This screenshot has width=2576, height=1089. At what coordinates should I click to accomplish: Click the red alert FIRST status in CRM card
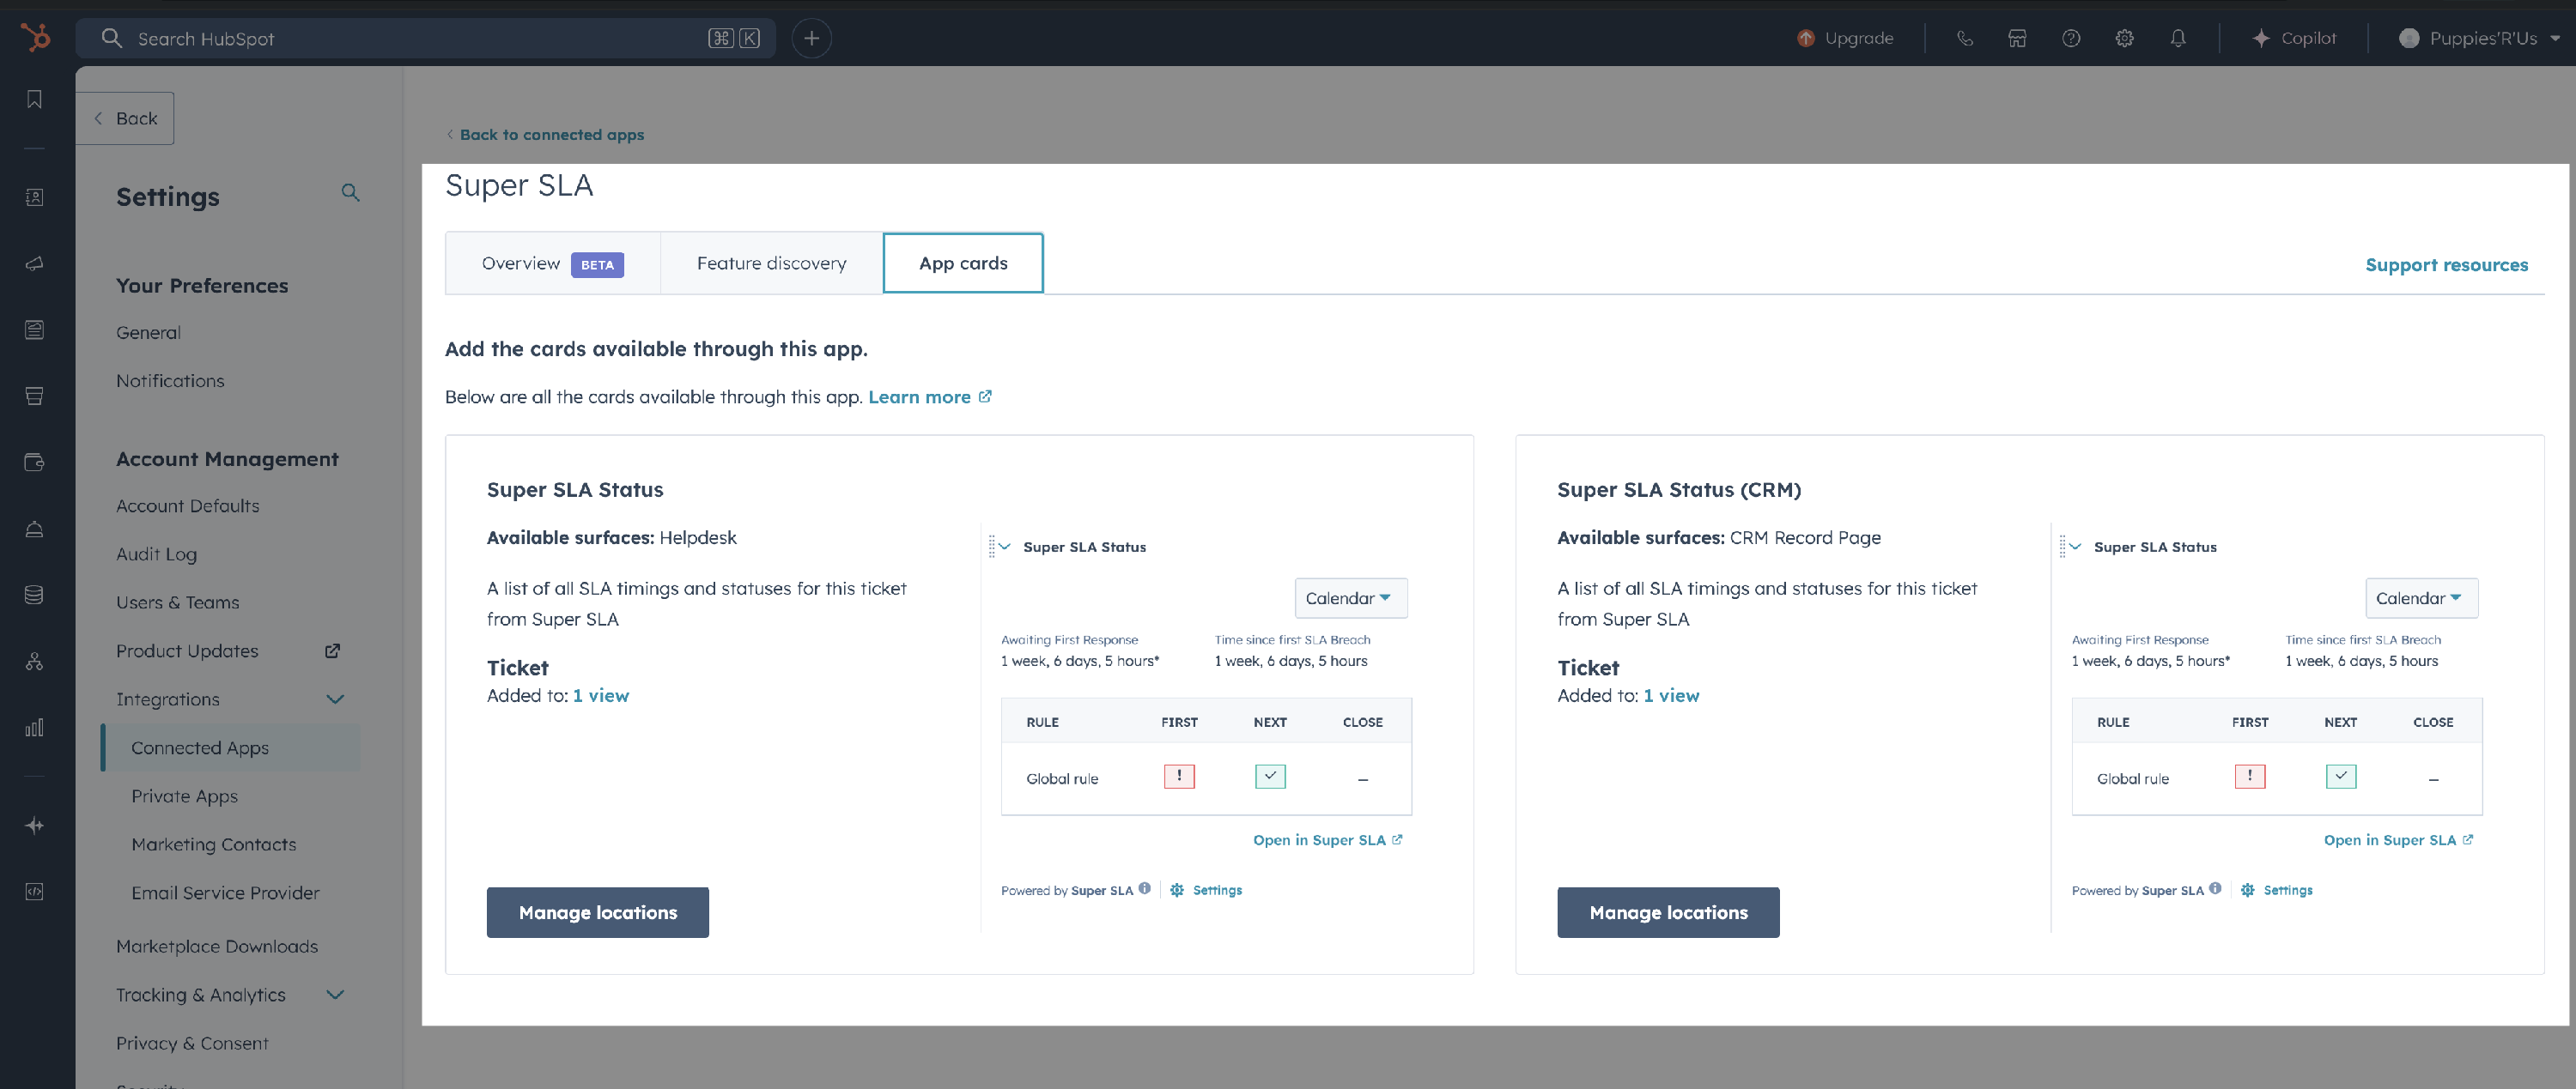pyautogui.click(x=2250, y=777)
